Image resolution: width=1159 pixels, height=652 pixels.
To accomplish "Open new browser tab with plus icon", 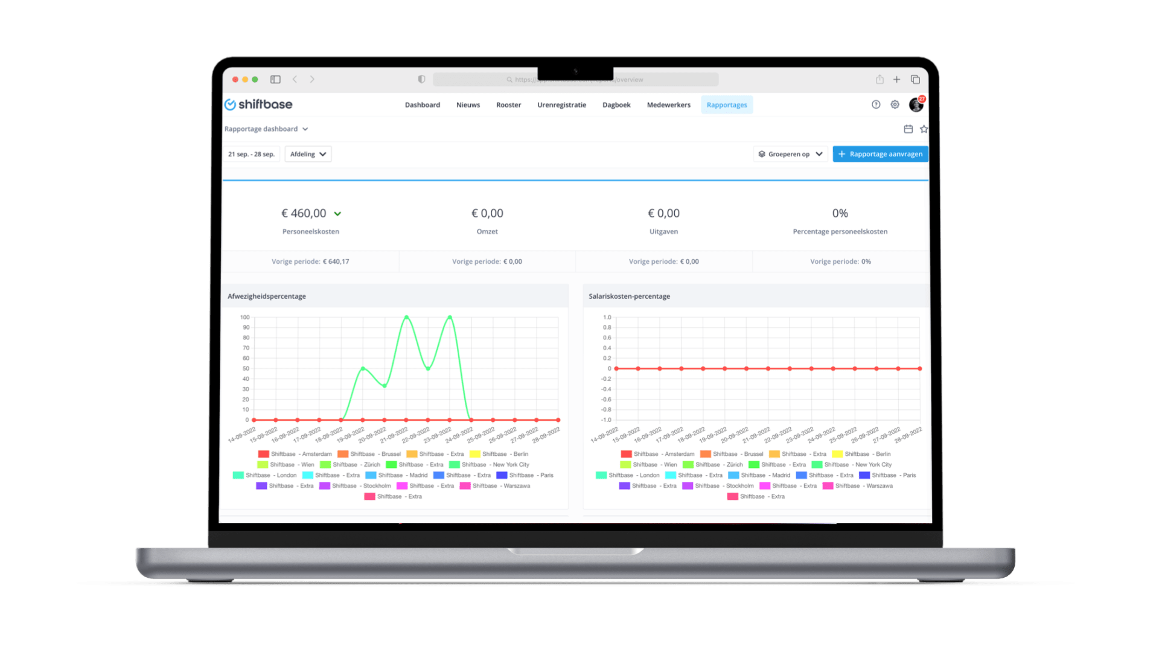I will pyautogui.click(x=897, y=79).
